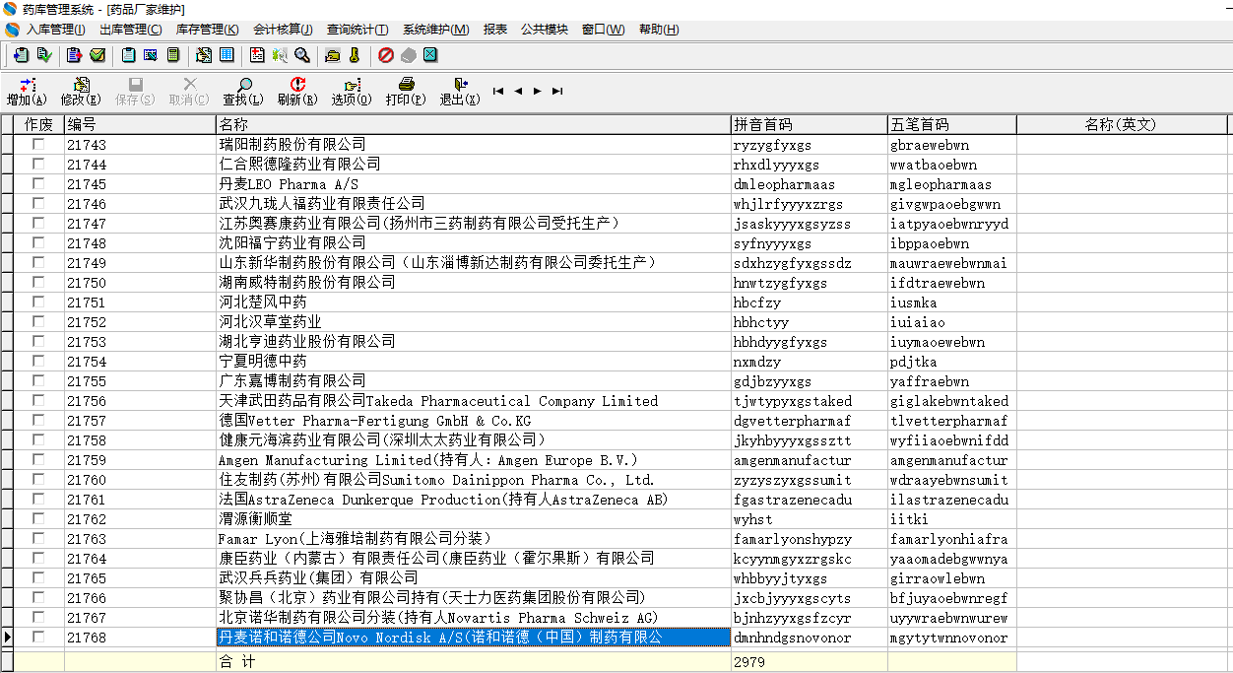Tick 作废 checkbox for row 21758
Viewport: 1233px width, 673px height.
pos(38,439)
